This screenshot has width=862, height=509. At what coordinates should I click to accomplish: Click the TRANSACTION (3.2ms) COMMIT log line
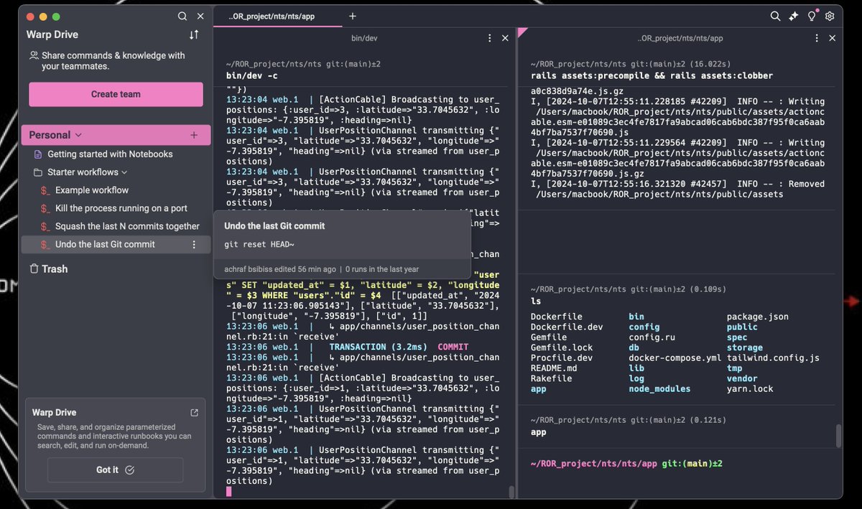tap(347, 347)
